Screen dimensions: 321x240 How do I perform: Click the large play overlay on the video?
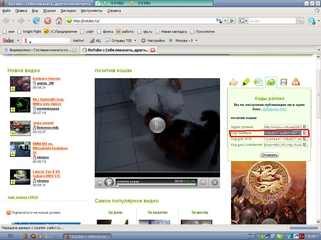tap(157, 125)
